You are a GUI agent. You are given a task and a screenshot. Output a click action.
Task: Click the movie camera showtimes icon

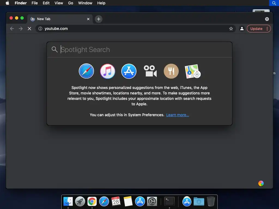click(150, 71)
